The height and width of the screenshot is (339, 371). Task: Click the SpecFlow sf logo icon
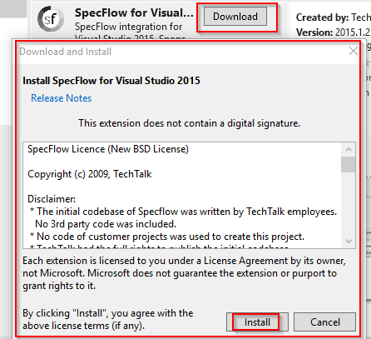pyautogui.click(x=51, y=19)
